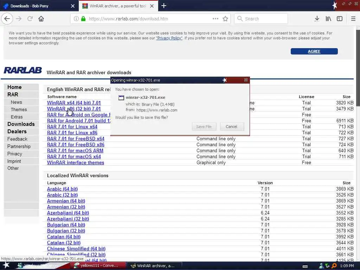360x270 pixels.
Task: Open RAR for Android 7.01 build link
Action: tap(79, 121)
